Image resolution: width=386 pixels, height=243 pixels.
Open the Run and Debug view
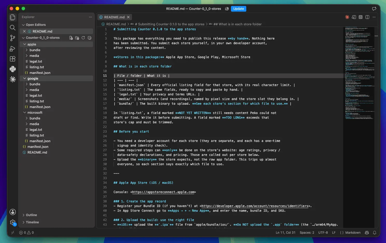coord(12,48)
